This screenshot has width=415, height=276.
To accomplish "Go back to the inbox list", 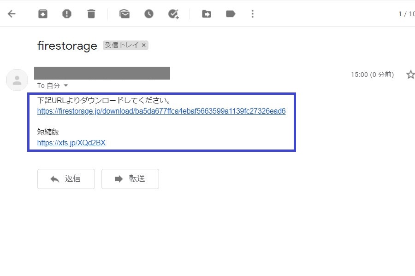I will coord(12,14).
